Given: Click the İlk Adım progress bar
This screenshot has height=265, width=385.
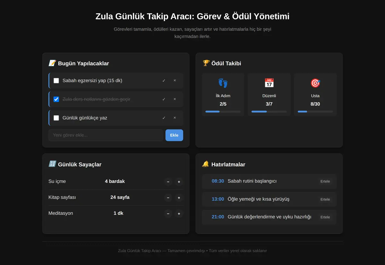Looking at the screenshot, I should point(223,112).
